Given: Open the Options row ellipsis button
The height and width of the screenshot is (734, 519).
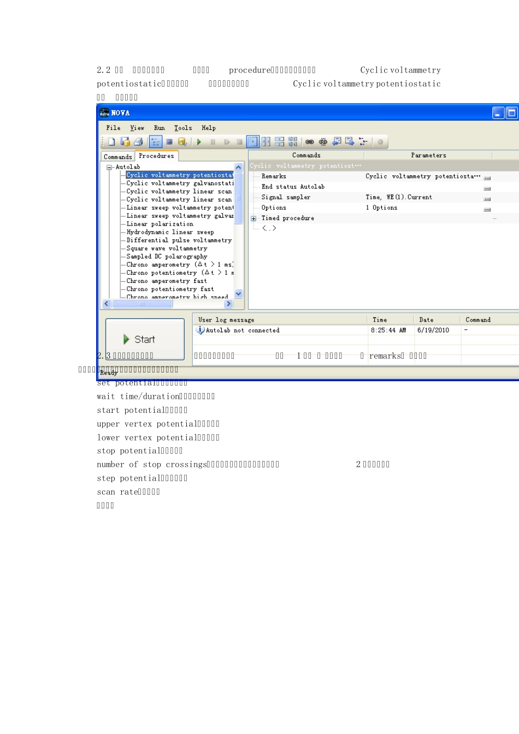Looking at the screenshot, I should (x=487, y=209).
